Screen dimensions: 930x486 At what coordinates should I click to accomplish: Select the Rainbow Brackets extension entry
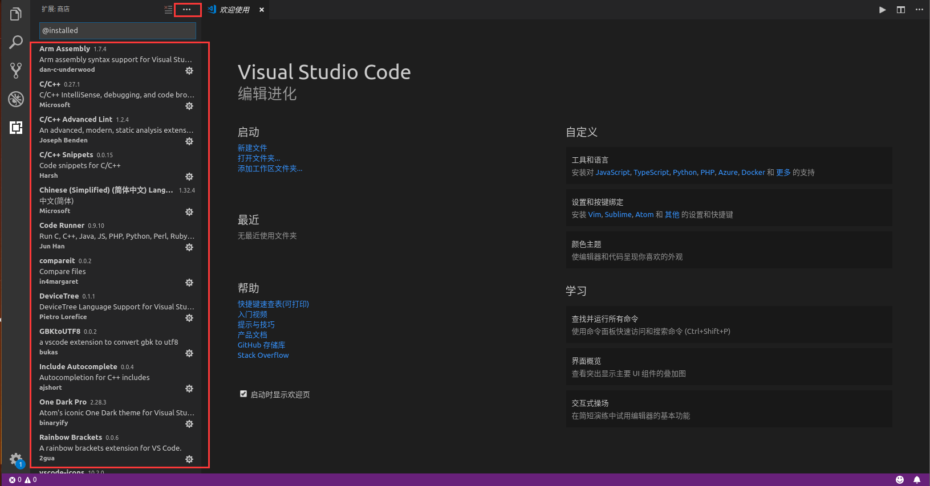coord(116,448)
